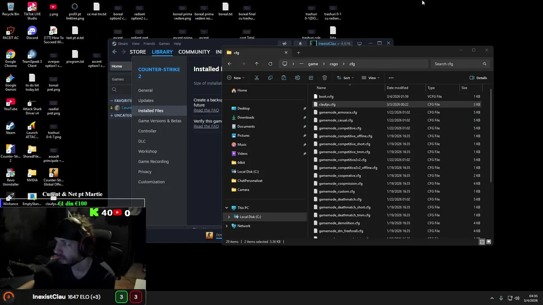Select the FACEIT AC desktop icon
Viewport: 543px width, 305px height.
click(11, 33)
